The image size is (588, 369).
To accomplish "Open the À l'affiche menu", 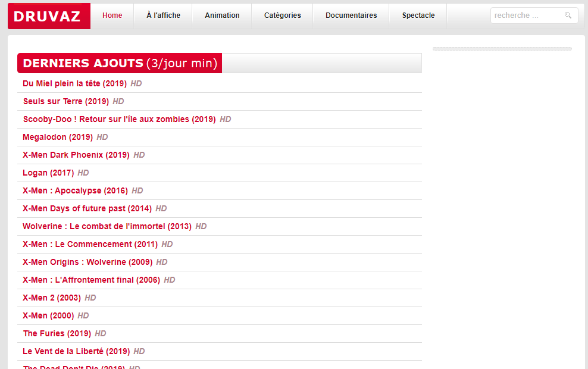I will click(x=163, y=15).
